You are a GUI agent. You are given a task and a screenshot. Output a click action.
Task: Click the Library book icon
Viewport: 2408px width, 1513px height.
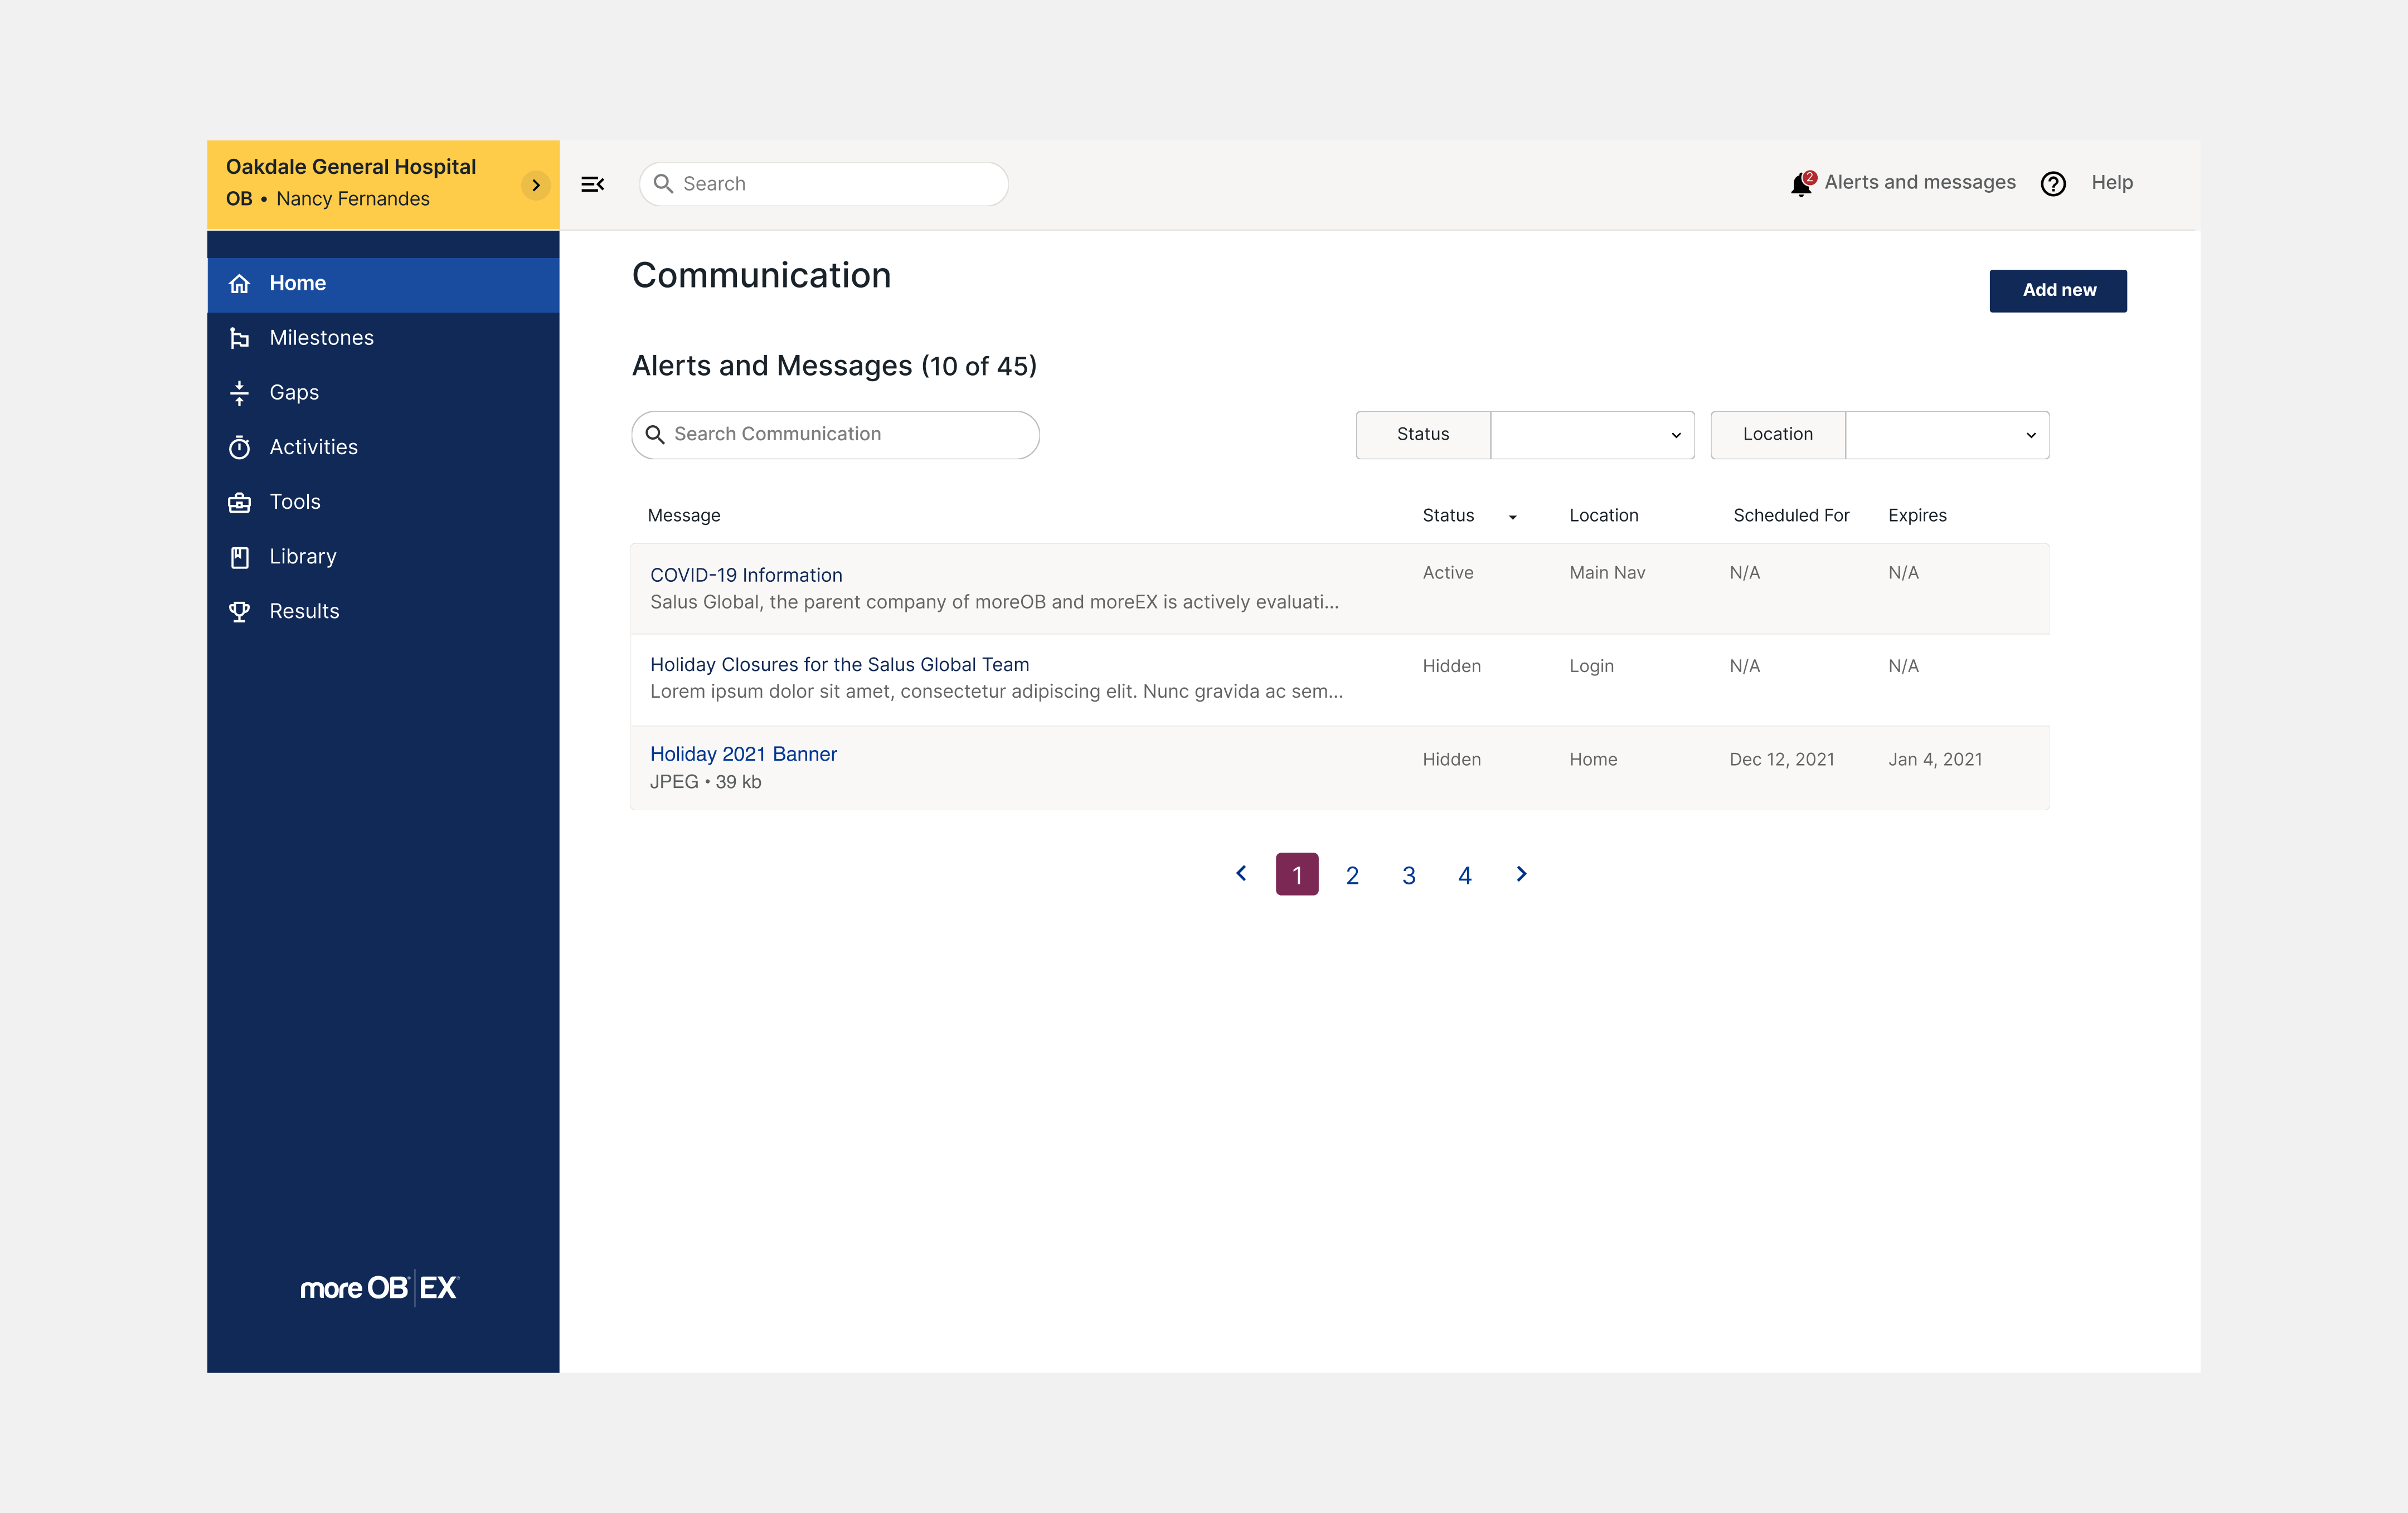(239, 557)
